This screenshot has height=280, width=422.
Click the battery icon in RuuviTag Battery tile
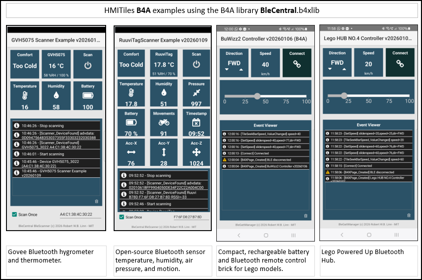coord(131,123)
